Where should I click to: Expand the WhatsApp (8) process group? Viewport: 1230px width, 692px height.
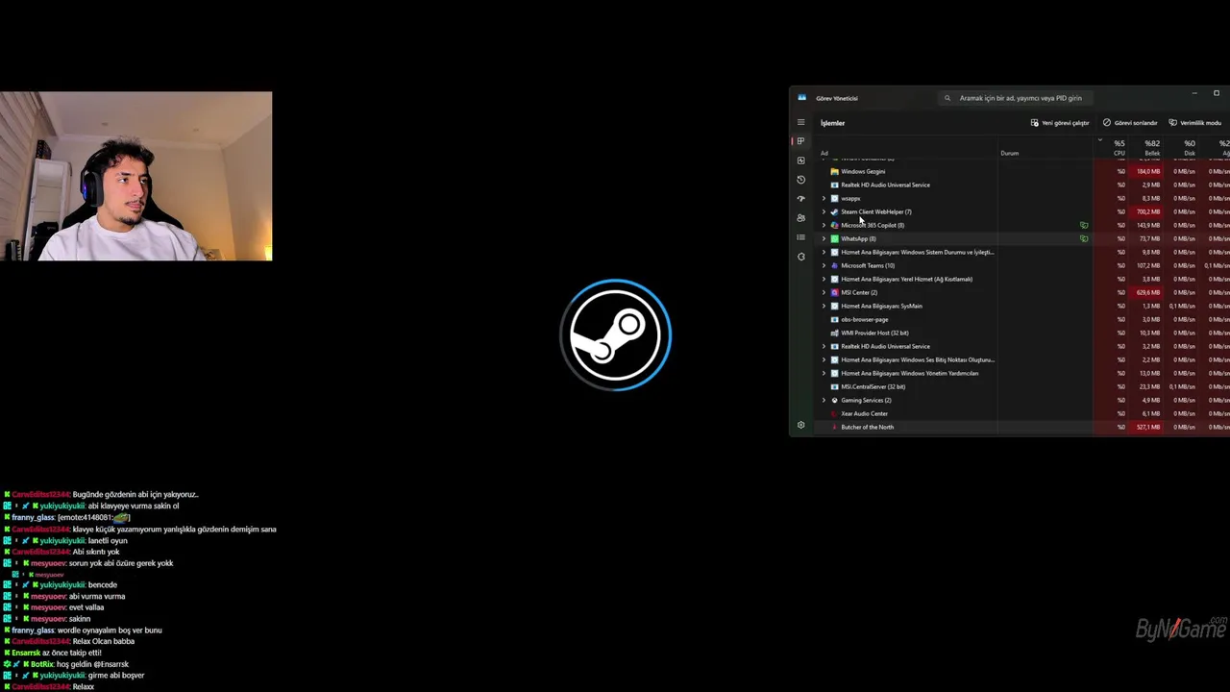click(x=824, y=238)
